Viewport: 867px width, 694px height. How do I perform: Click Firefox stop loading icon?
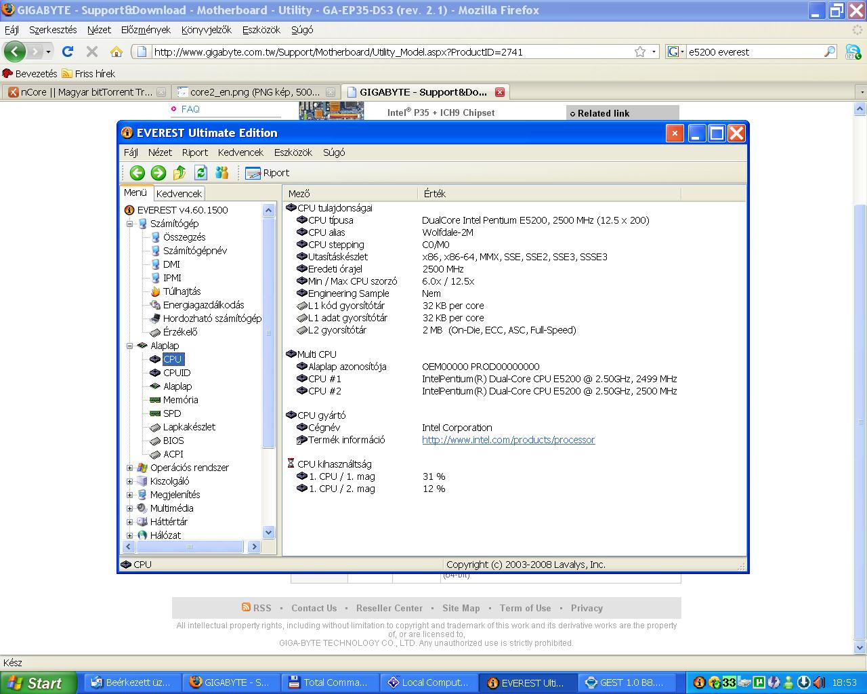(x=92, y=52)
